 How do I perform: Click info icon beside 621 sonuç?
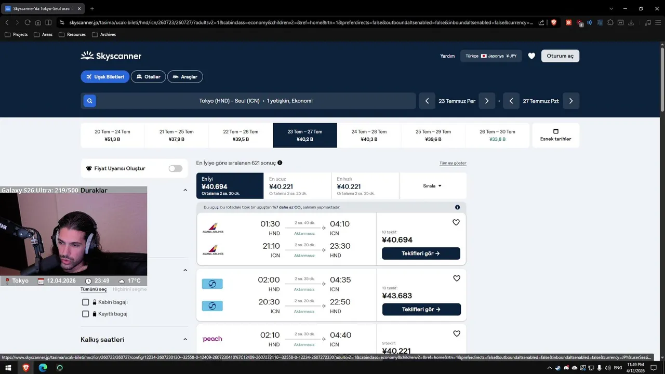point(280,163)
